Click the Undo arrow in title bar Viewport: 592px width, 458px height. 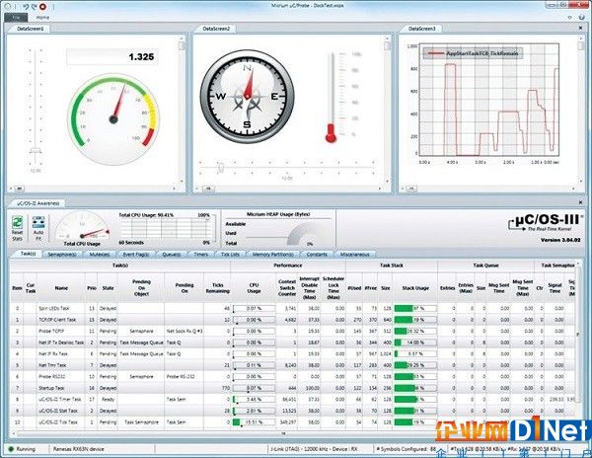pos(26,7)
